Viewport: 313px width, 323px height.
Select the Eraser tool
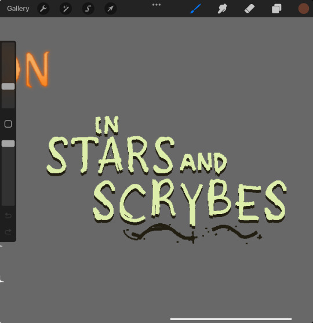249,9
